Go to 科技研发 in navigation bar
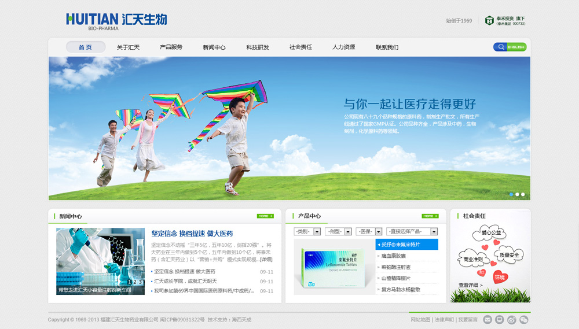The height and width of the screenshot is (329, 579). (258, 47)
